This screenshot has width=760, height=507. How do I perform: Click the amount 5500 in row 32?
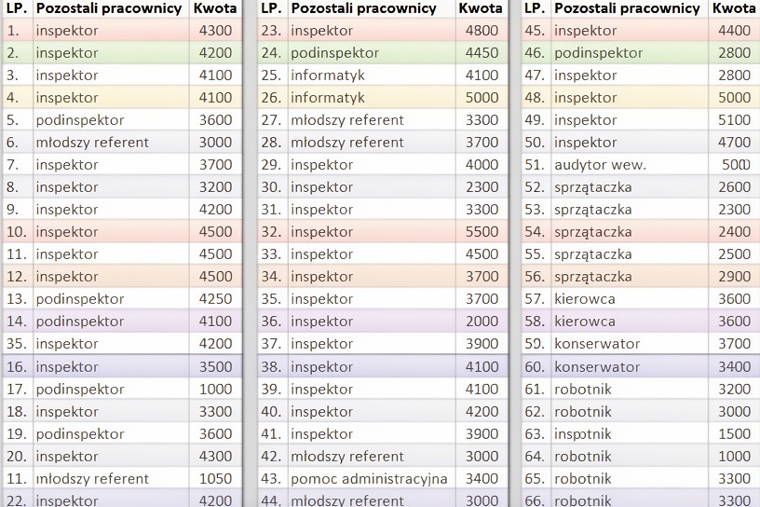(x=482, y=232)
